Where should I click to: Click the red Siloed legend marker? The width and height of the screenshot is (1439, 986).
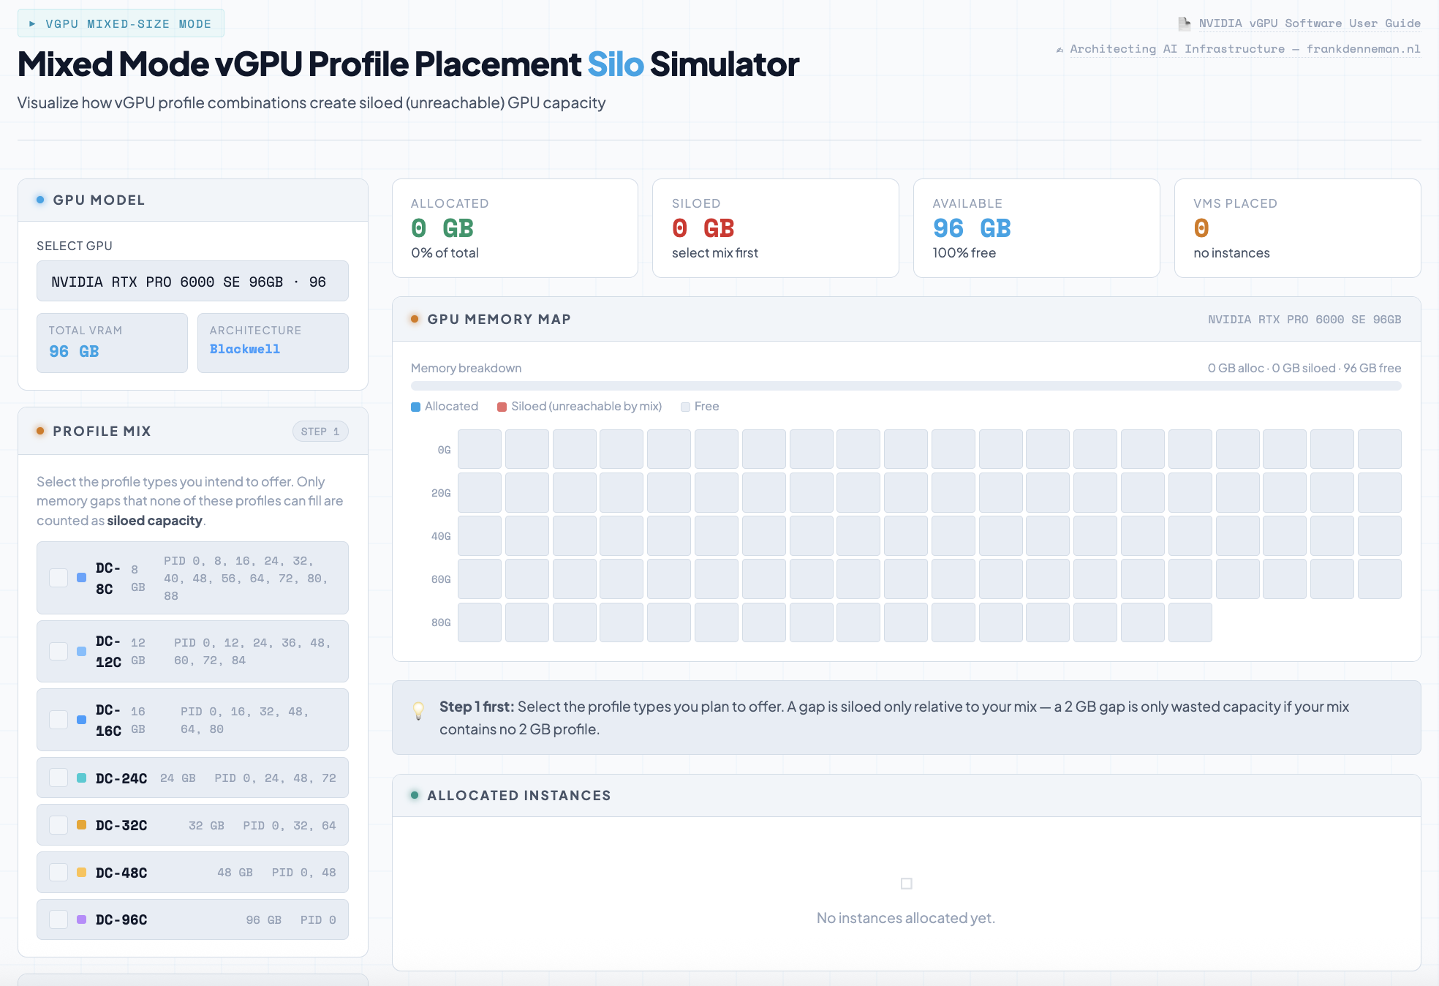502,407
